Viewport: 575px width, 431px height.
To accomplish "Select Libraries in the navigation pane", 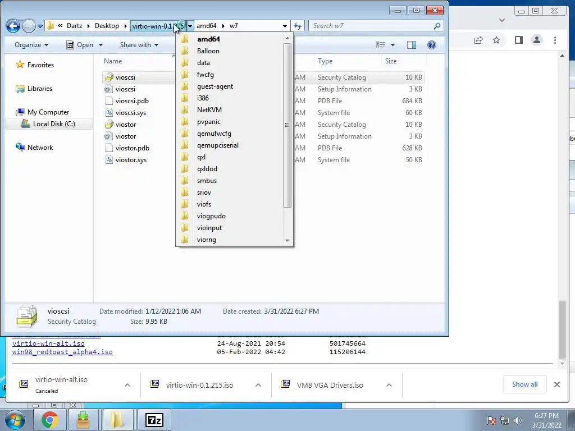I will (34, 88).
